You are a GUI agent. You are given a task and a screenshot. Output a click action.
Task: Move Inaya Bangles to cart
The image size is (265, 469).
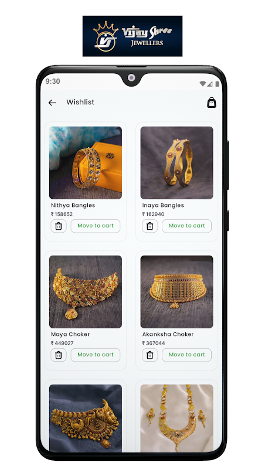186,226
